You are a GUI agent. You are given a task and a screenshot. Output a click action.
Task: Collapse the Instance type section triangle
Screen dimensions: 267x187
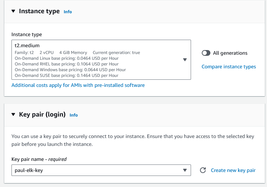click(14, 11)
